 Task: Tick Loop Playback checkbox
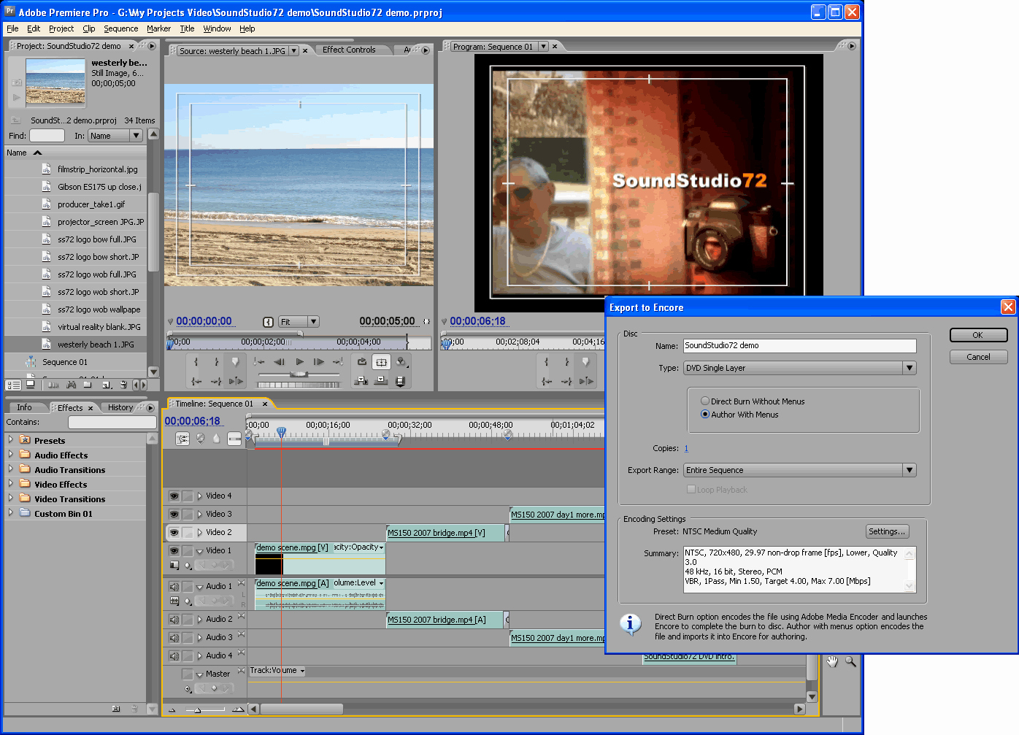pos(691,490)
